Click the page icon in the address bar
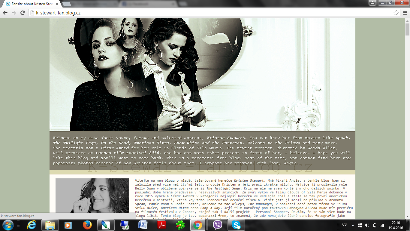 click(32, 13)
